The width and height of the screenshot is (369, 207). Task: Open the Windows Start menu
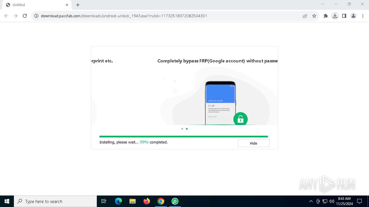[7, 201]
